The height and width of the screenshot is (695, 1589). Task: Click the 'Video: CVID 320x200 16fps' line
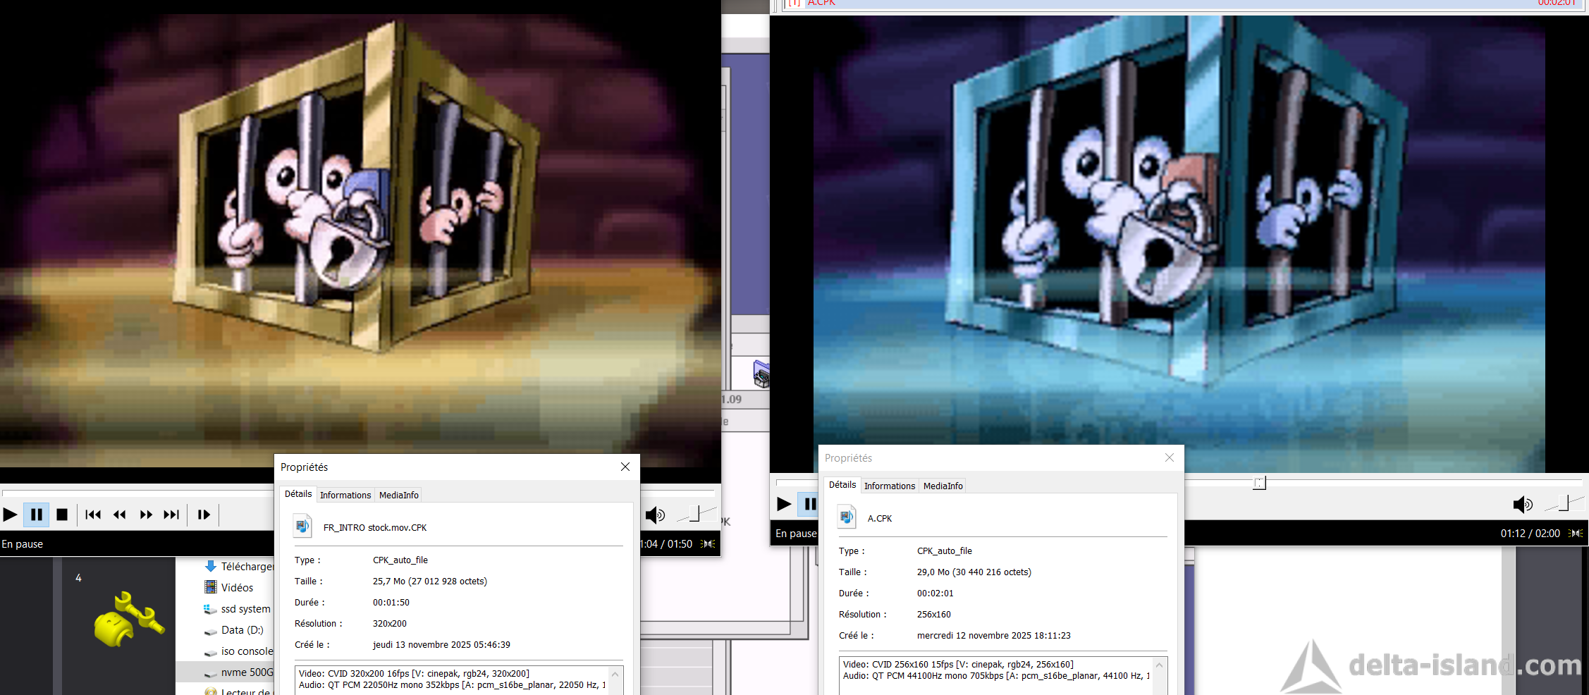415,674
